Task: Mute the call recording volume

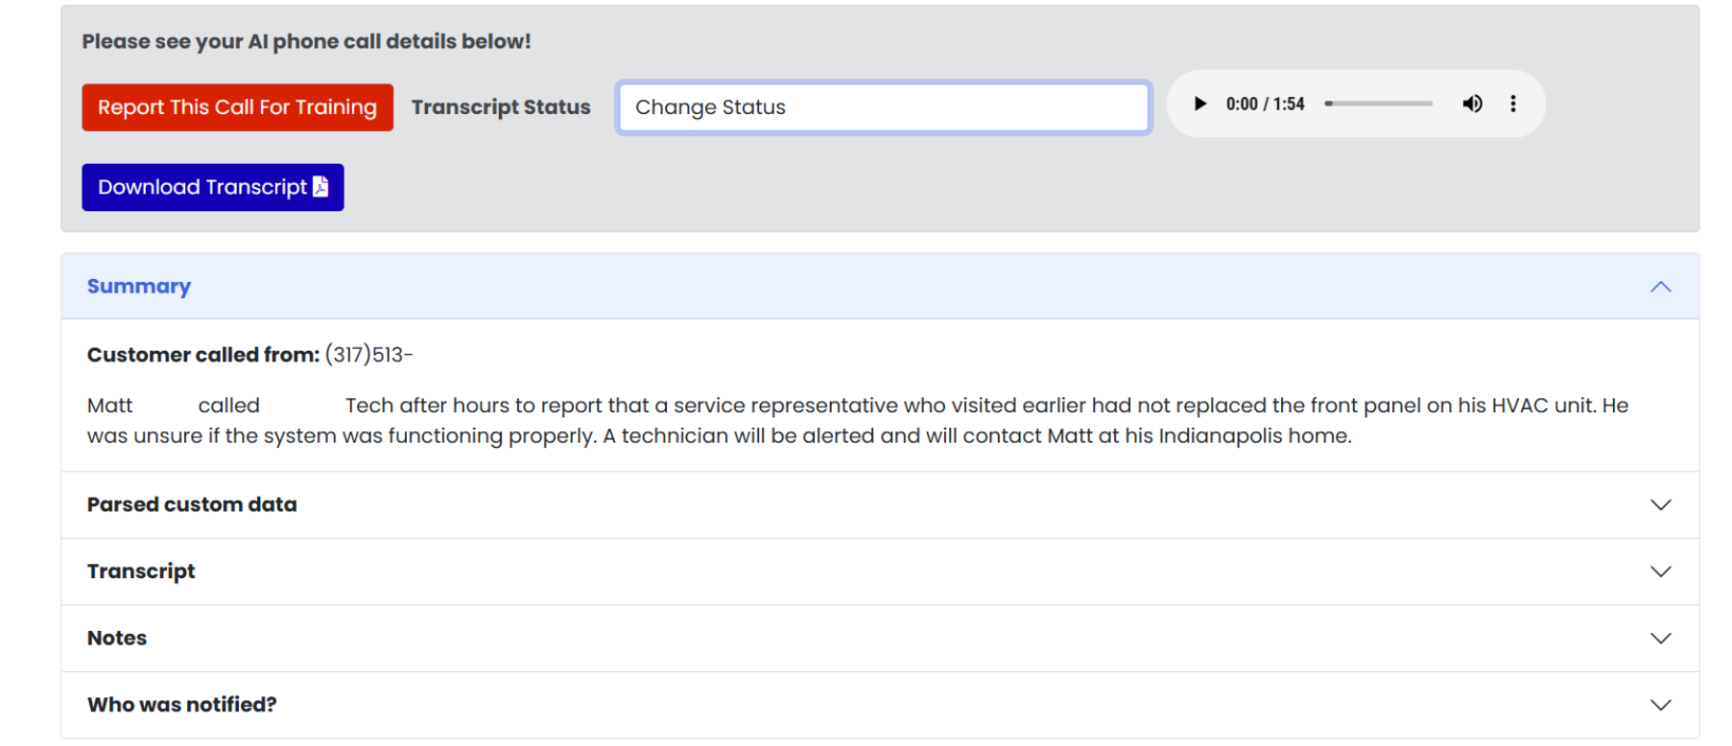Action: (1472, 104)
